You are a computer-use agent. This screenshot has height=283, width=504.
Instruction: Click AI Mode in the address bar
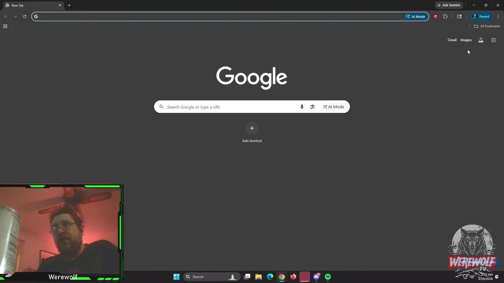(x=415, y=17)
